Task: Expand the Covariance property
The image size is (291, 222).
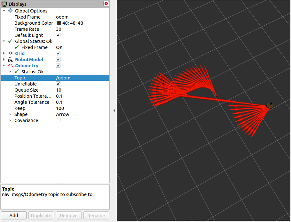Action: (x=10, y=120)
